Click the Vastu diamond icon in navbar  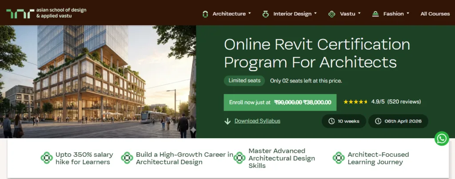(x=331, y=14)
